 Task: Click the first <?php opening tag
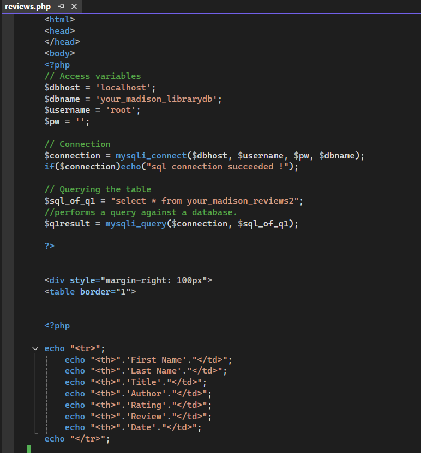click(x=57, y=64)
